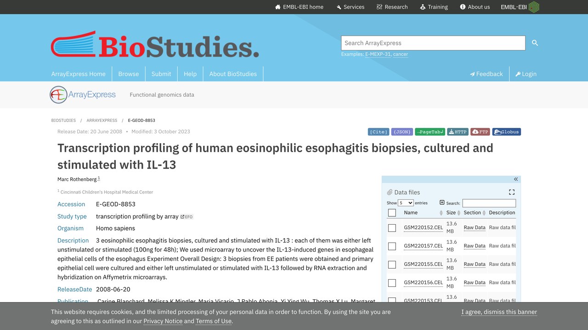Open the EFO ontology link icon
The height and width of the screenshot is (330, 588).
point(187,217)
